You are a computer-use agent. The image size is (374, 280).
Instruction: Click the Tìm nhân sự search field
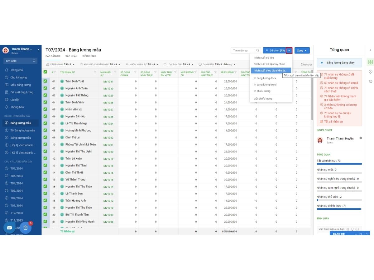coord(244,50)
